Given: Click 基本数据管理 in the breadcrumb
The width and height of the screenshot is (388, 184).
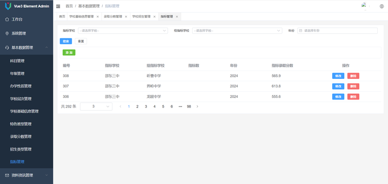Looking at the screenshot, I should point(89,6).
